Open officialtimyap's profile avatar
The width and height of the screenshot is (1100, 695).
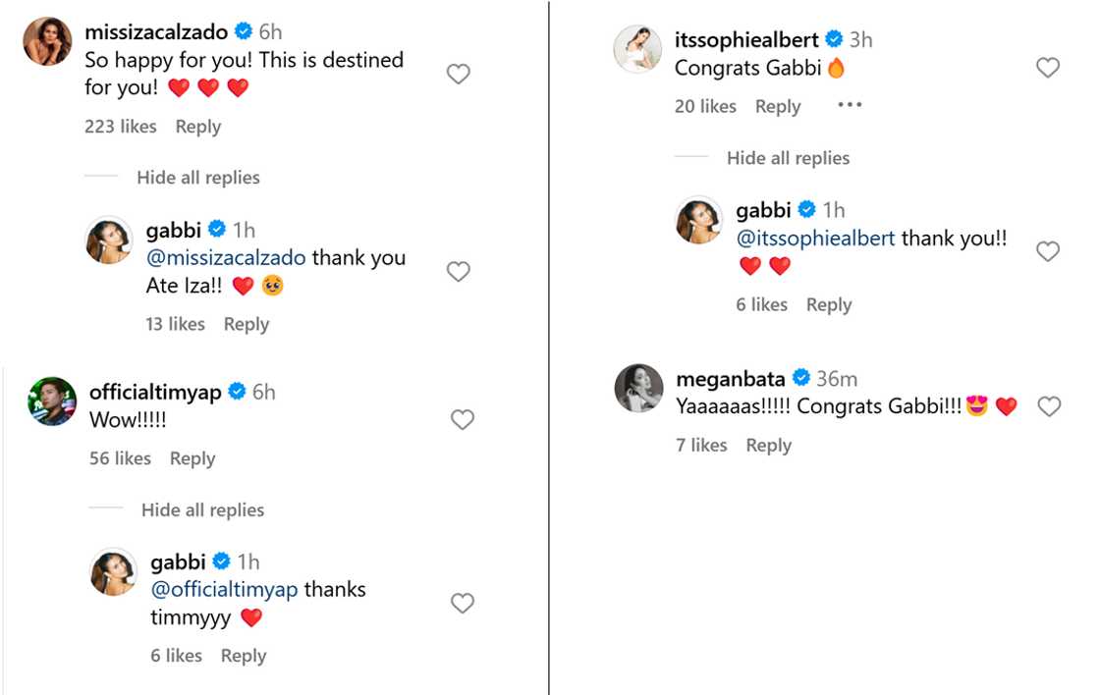pos(52,401)
